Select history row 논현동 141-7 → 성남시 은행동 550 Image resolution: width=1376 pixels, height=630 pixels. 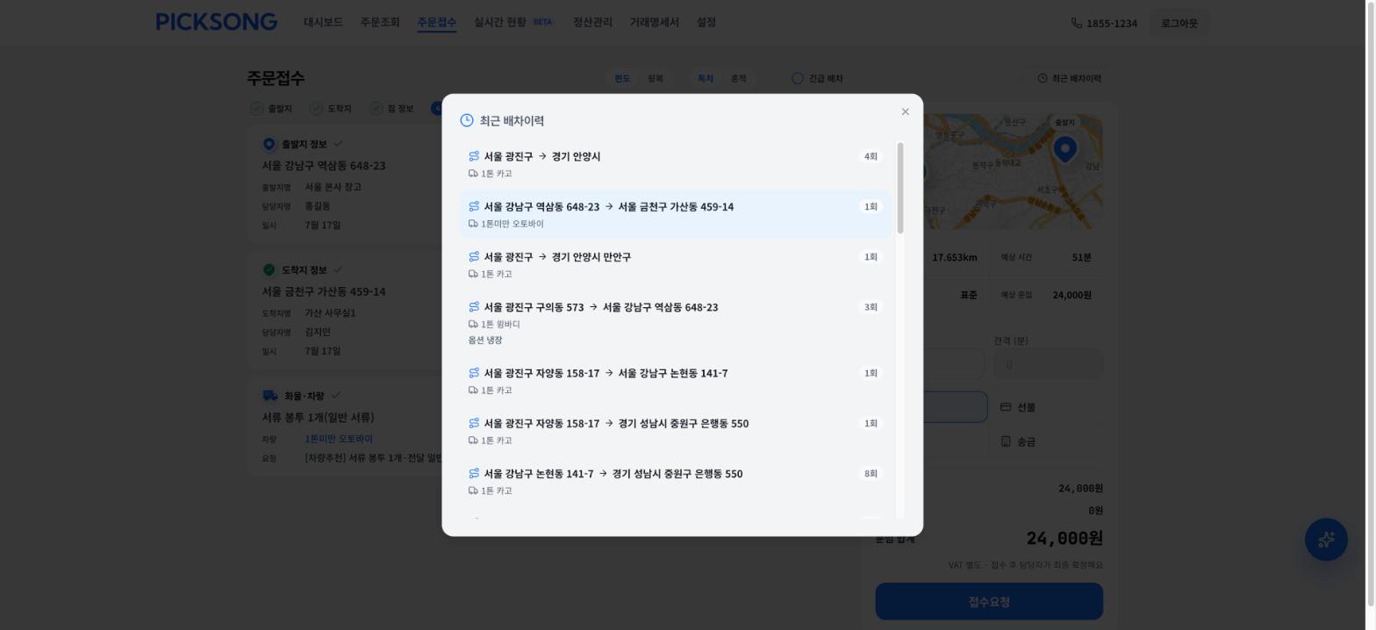coord(675,481)
